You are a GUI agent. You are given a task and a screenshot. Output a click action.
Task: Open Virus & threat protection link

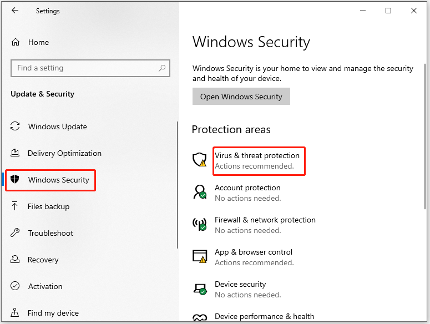(x=257, y=156)
